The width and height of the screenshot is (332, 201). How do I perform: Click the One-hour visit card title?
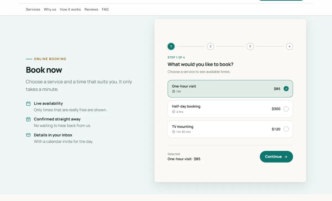tap(184, 86)
